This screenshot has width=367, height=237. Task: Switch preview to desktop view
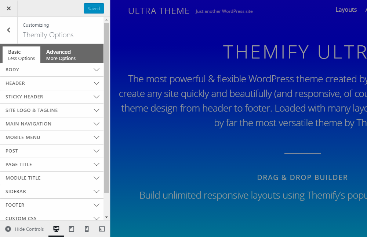pyautogui.click(x=56, y=229)
